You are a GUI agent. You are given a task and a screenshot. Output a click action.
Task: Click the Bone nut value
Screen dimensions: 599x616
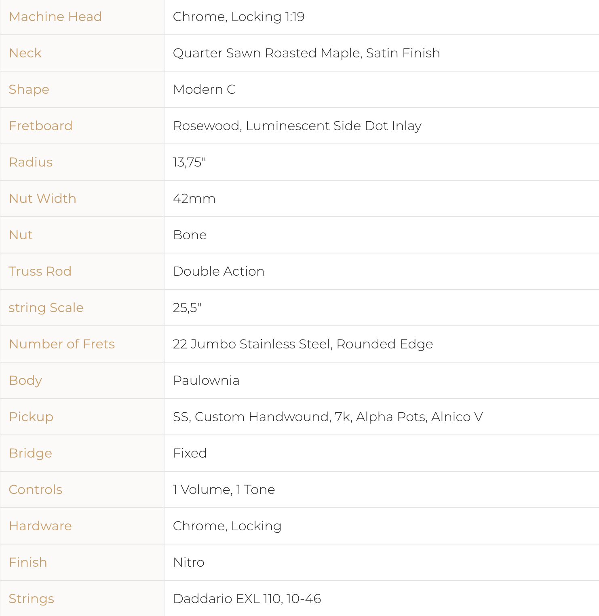(x=190, y=235)
